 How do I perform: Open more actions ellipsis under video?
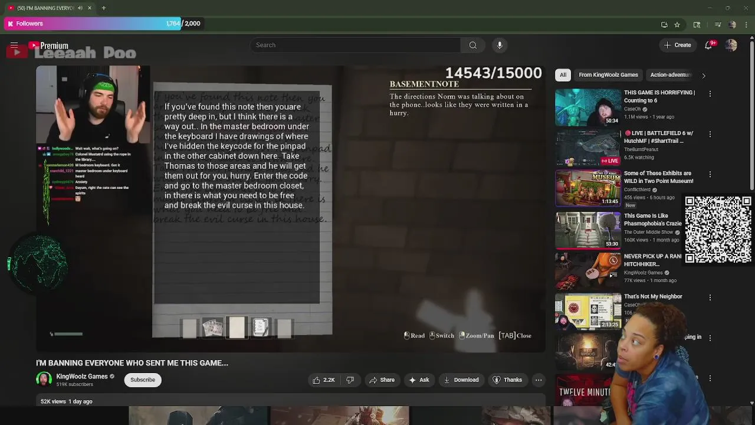point(539,380)
